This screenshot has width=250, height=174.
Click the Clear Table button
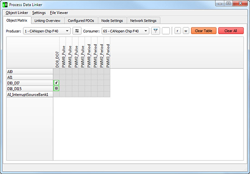click(x=204, y=31)
